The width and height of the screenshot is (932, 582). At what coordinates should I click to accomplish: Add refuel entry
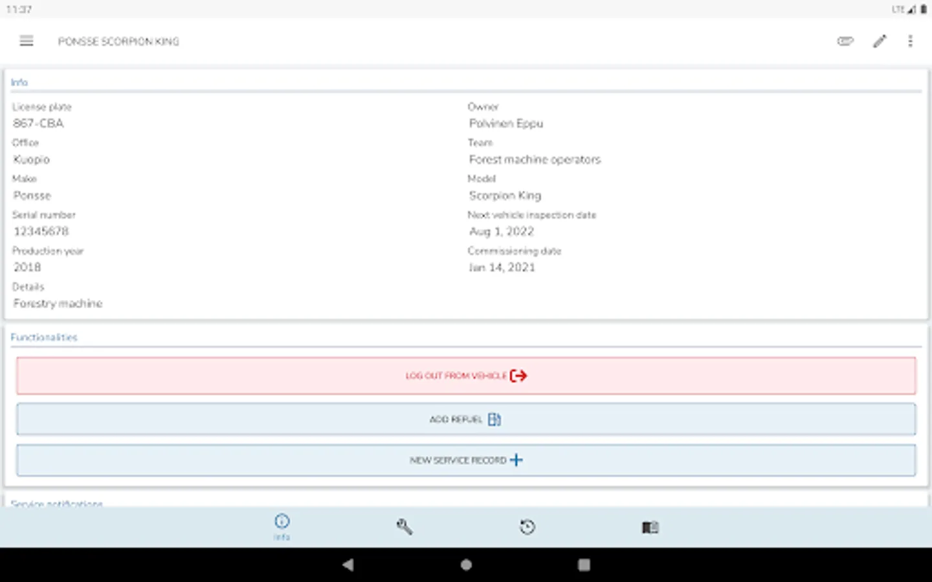(466, 419)
